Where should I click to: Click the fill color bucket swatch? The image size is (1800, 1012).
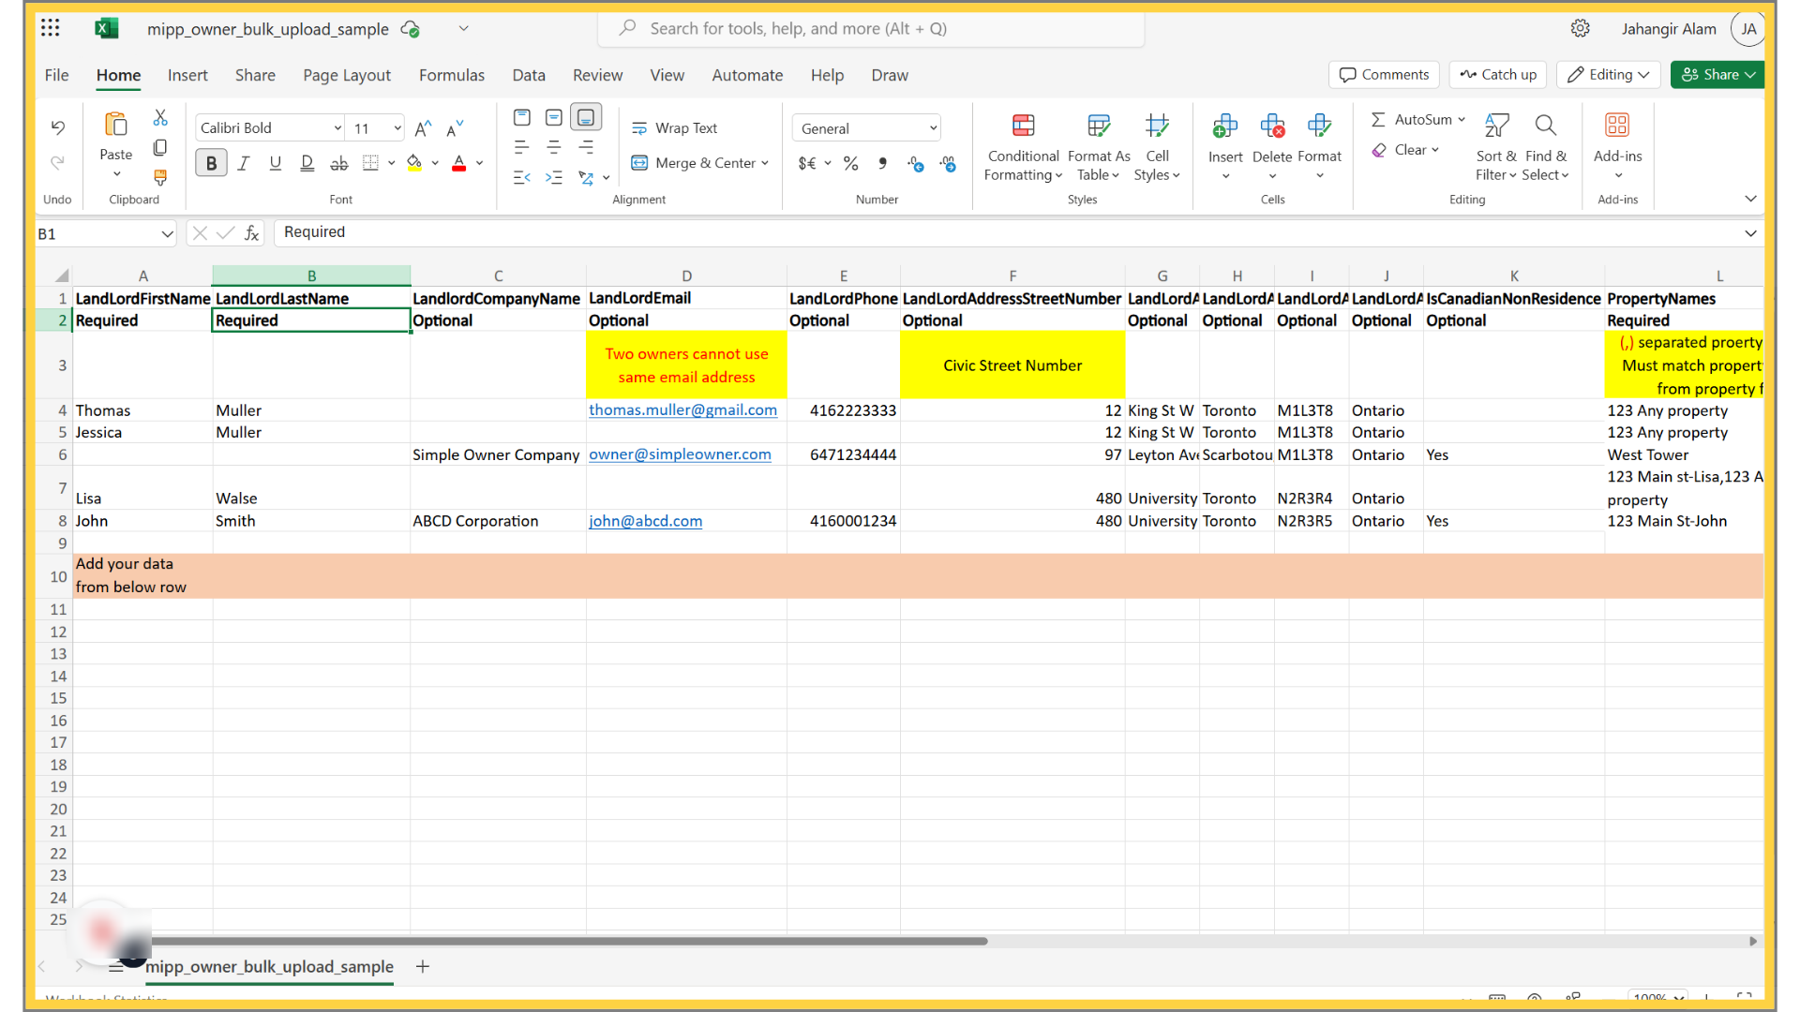click(x=414, y=163)
